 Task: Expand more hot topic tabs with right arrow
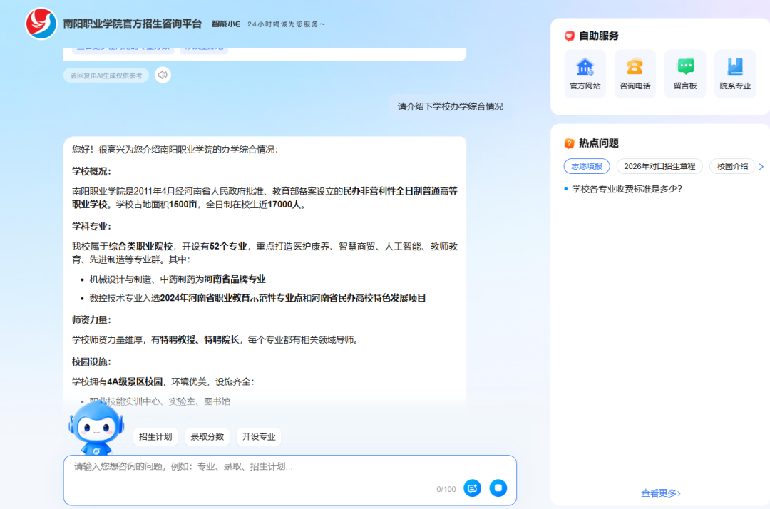(761, 167)
